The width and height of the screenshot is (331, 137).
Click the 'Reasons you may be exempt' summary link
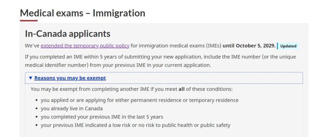click(x=70, y=78)
